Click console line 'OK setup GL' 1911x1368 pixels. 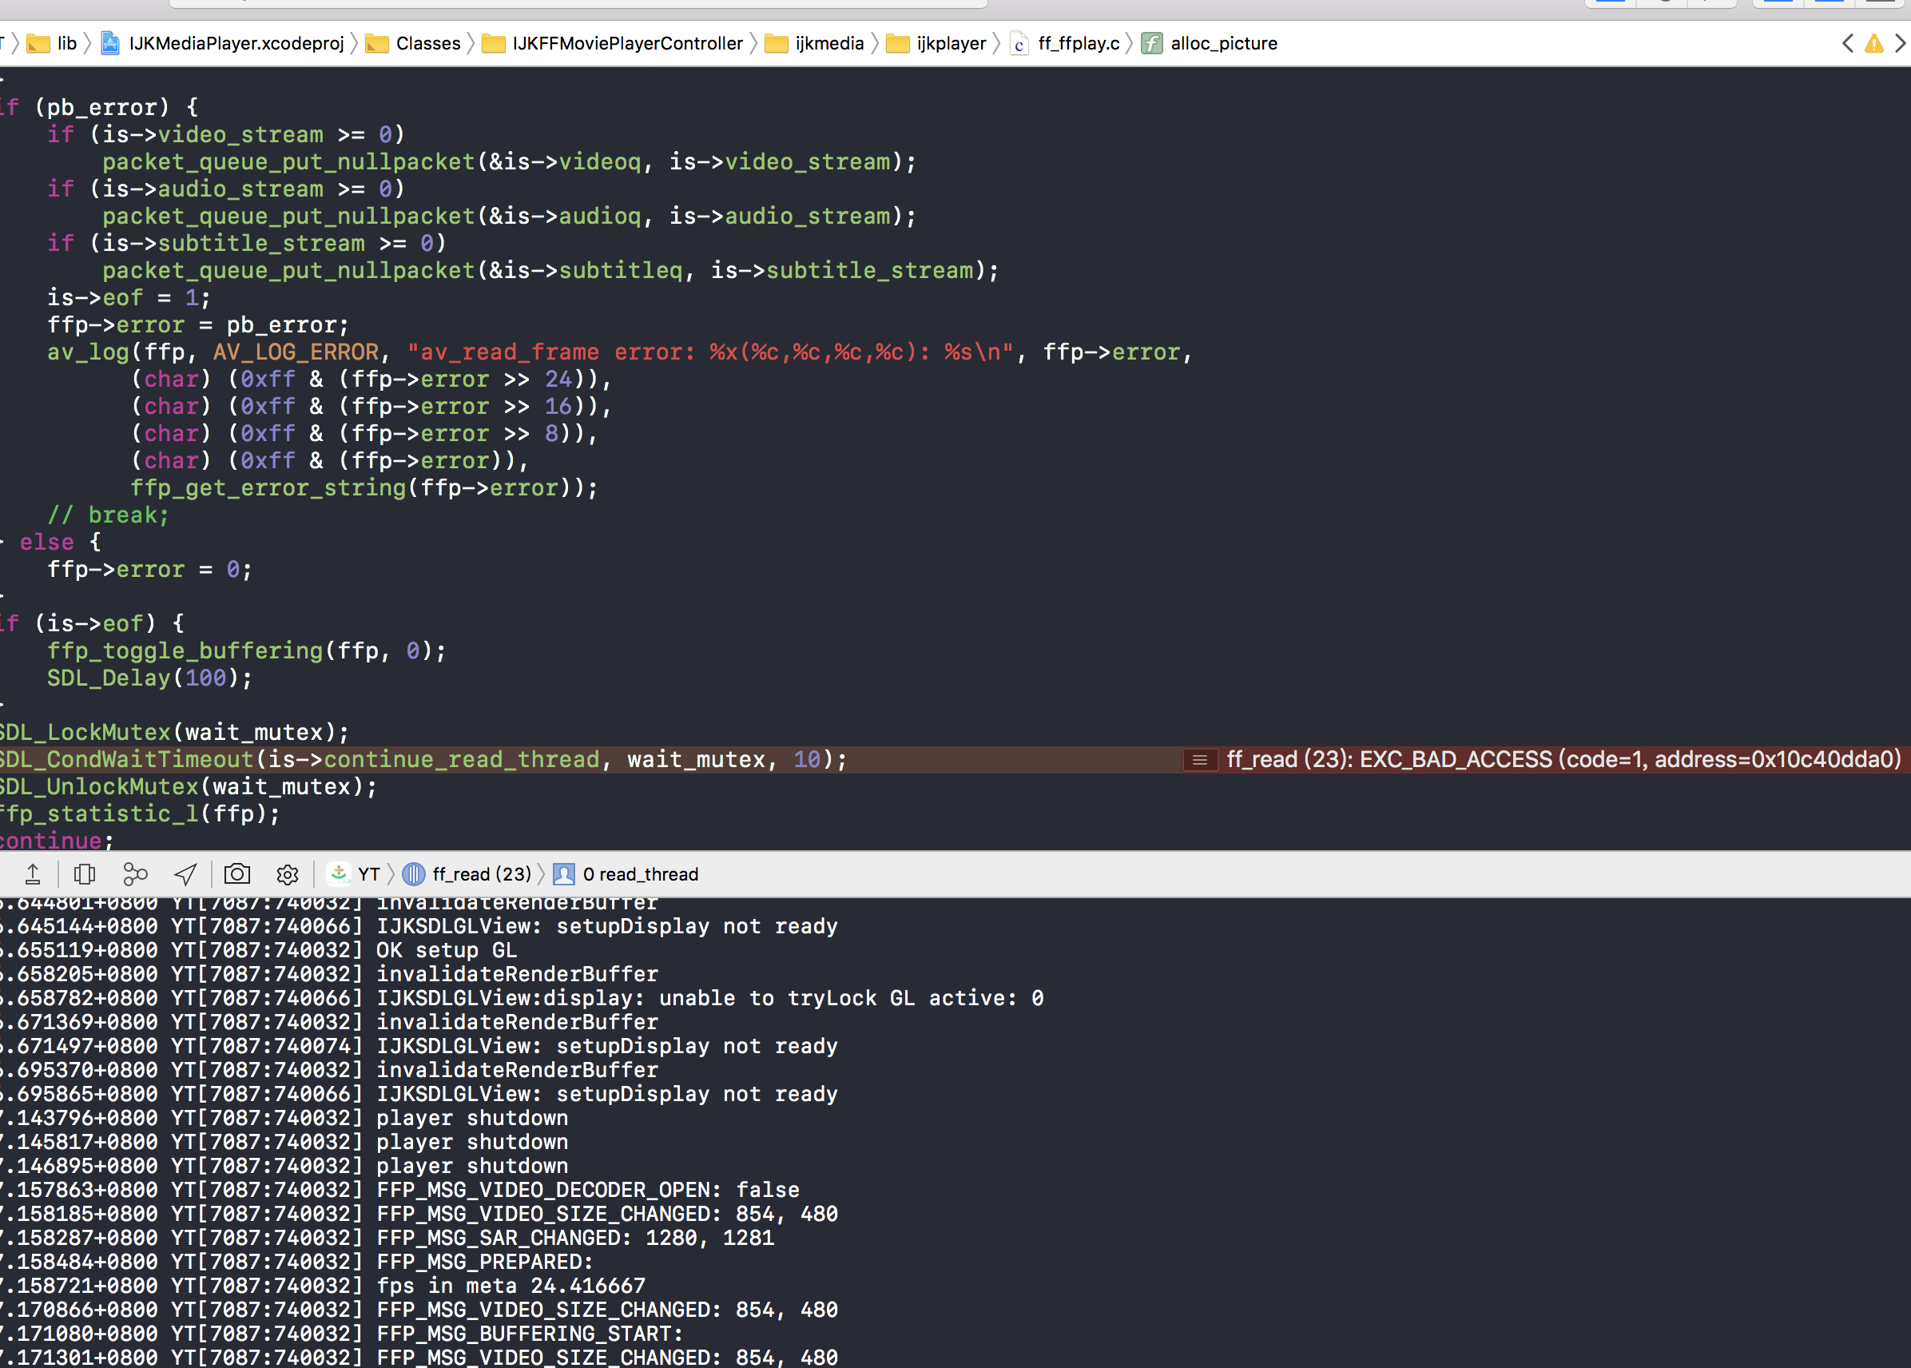[447, 950]
